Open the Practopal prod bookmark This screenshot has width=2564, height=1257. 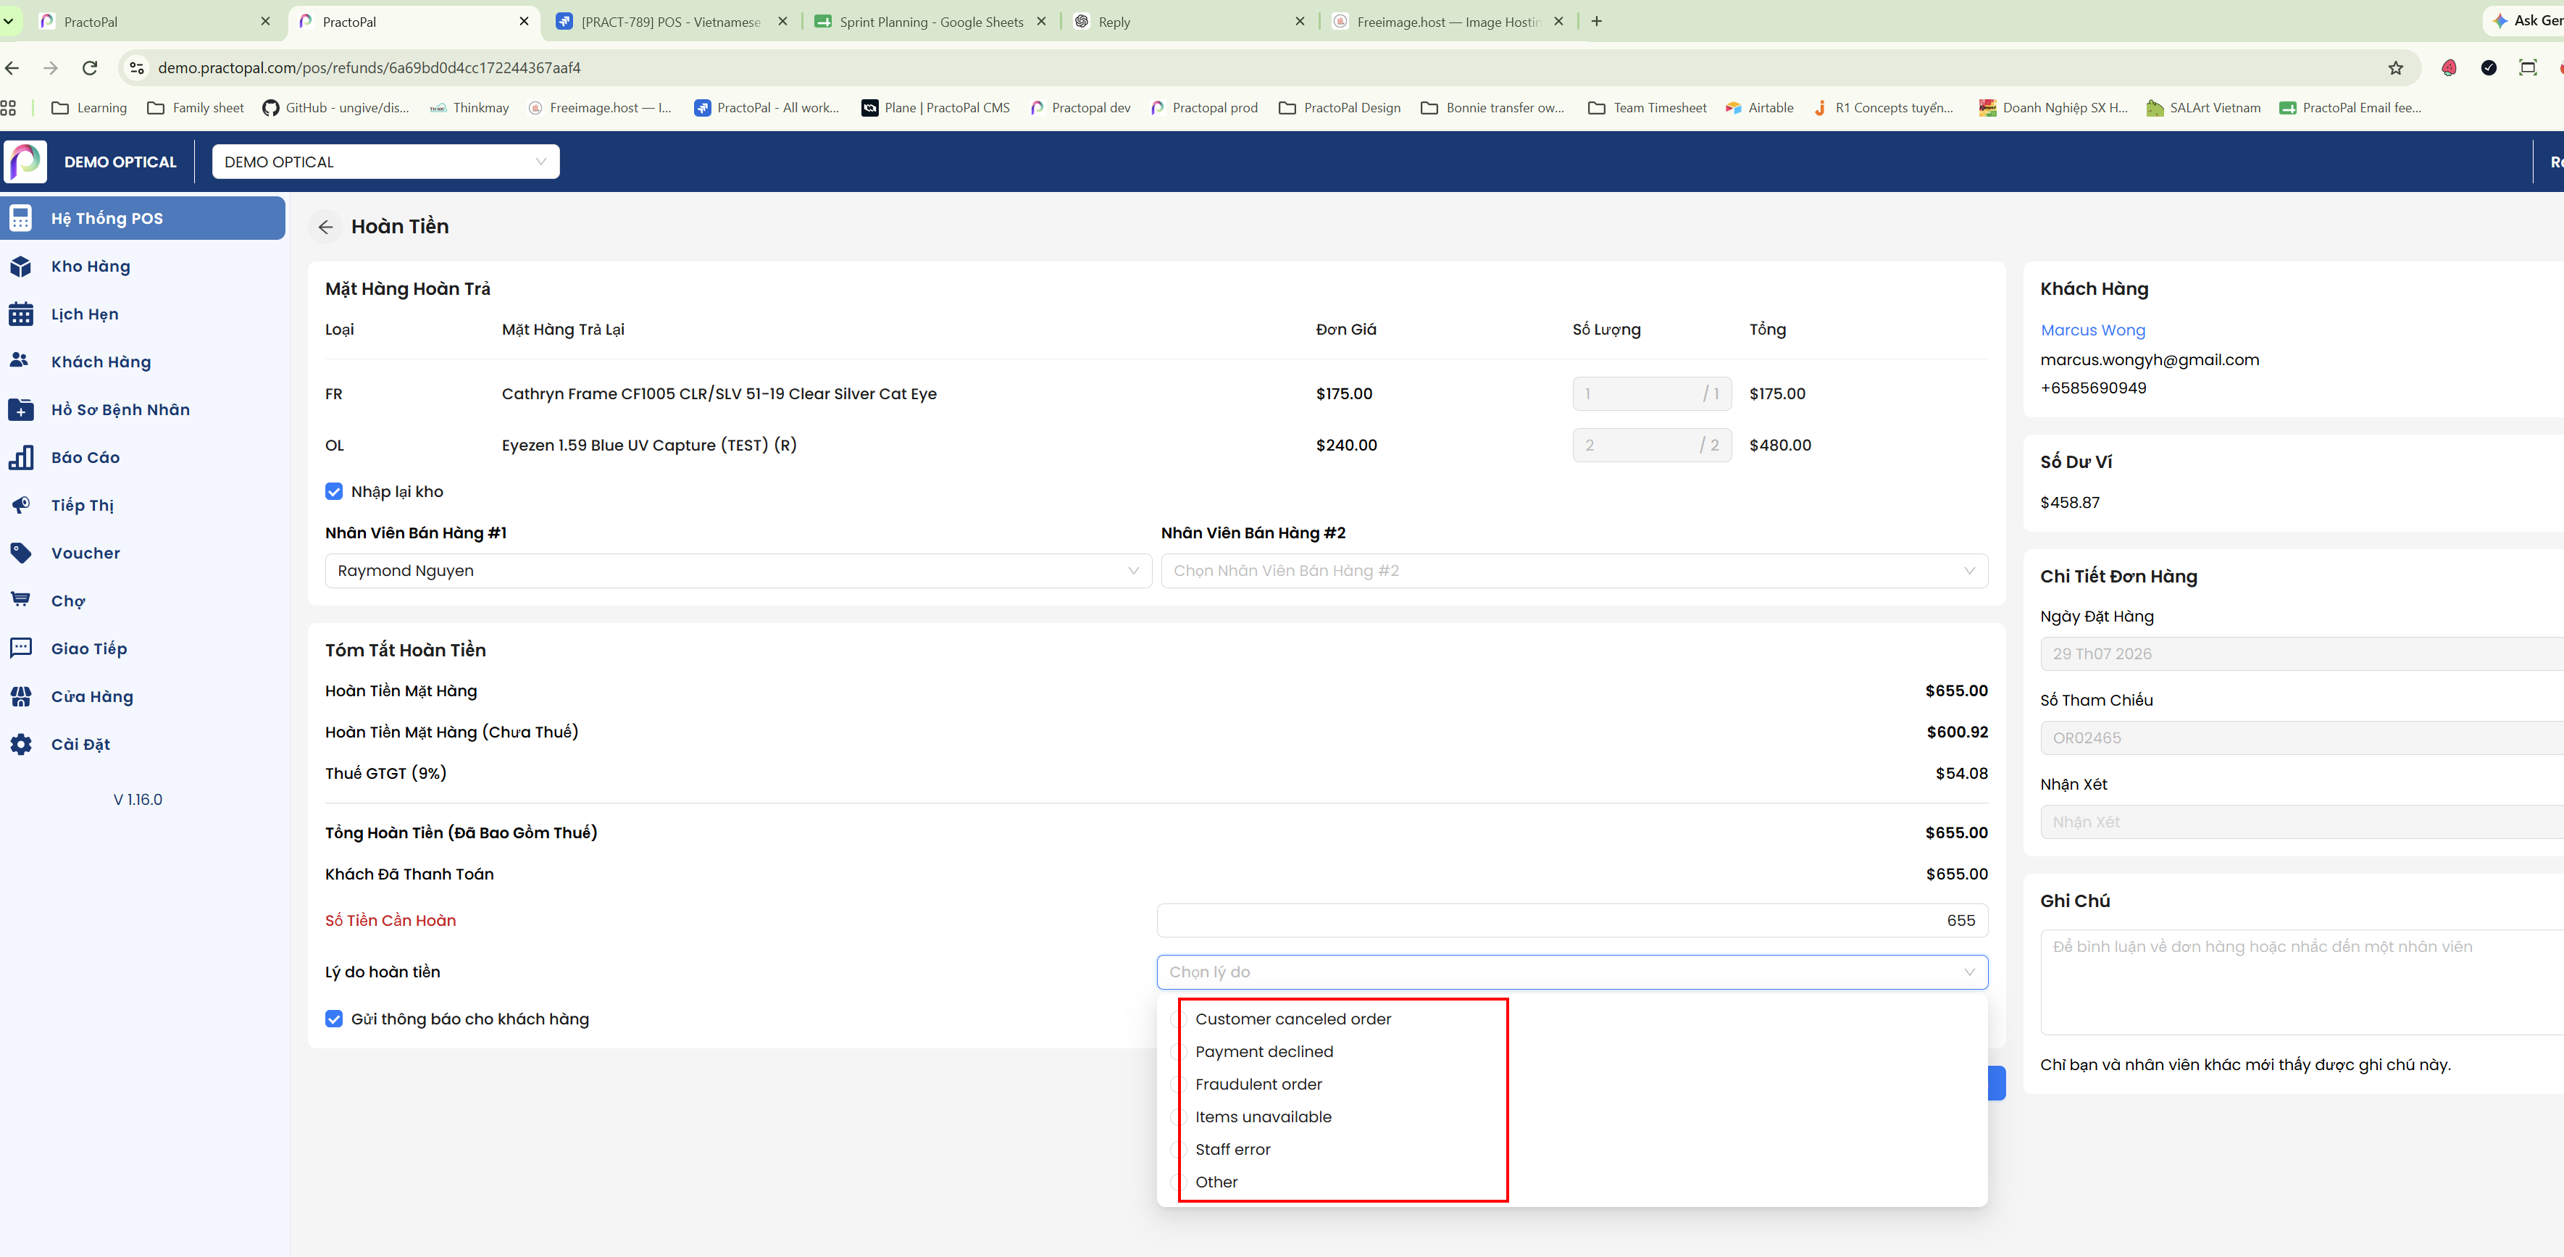click(x=1203, y=107)
